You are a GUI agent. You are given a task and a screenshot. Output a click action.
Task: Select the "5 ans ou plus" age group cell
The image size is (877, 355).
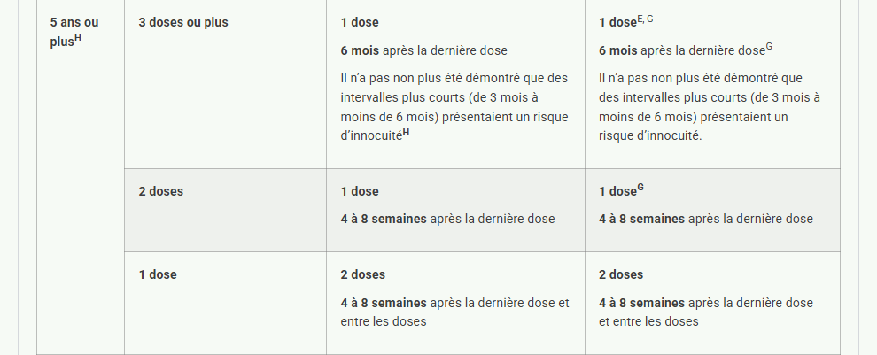(x=74, y=31)
